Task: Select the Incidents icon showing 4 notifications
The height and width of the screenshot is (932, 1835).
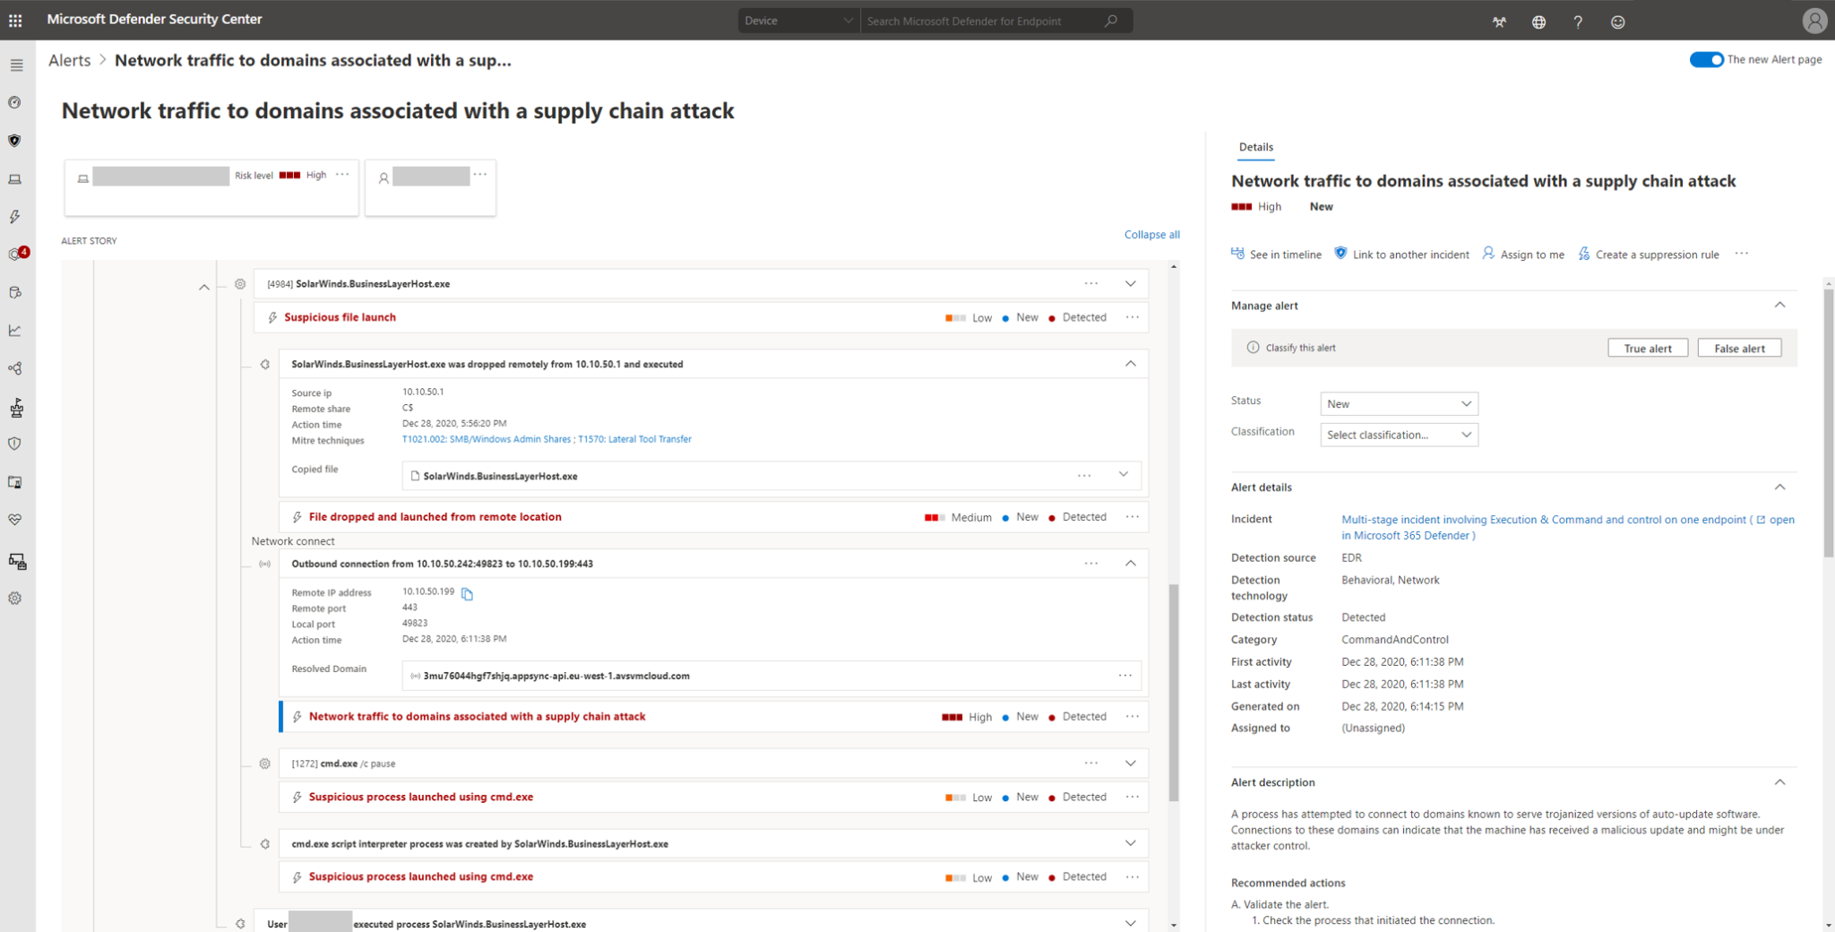Action: 14,252
